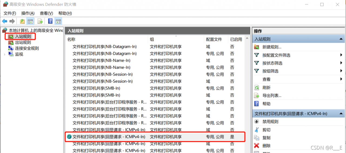The width and height of the screenshot is (346, 153).
Task: Click 导出列表... action link
Action: point(272,95)
